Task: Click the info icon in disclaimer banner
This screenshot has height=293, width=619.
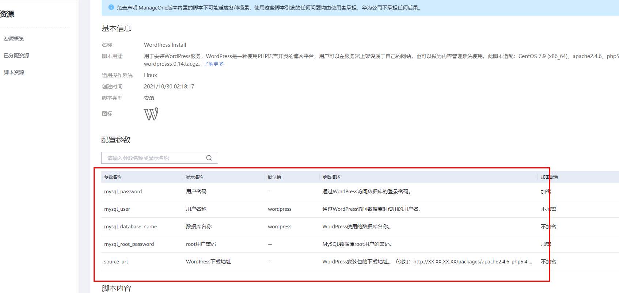Action: click(x=111, y=7)
